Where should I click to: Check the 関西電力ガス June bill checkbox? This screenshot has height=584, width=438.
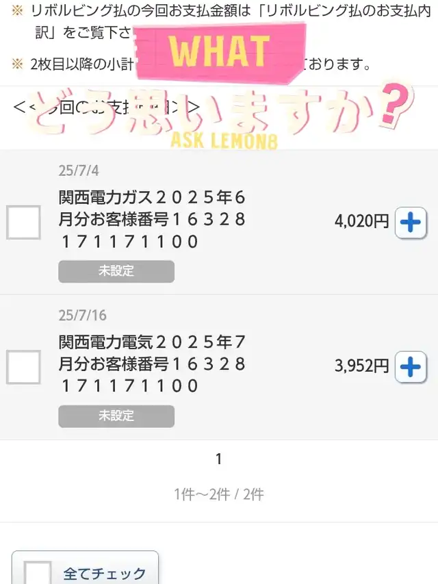(23, 222)
